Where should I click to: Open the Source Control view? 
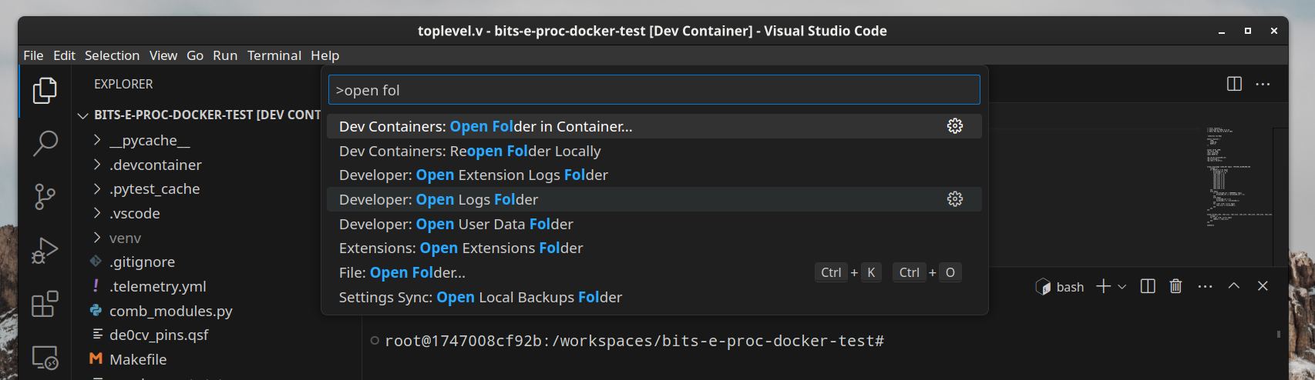45,197
